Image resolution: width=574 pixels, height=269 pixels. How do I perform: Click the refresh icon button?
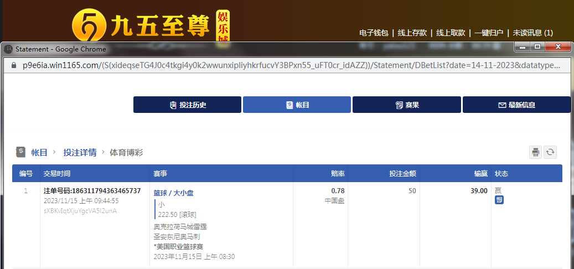[550, 152]
